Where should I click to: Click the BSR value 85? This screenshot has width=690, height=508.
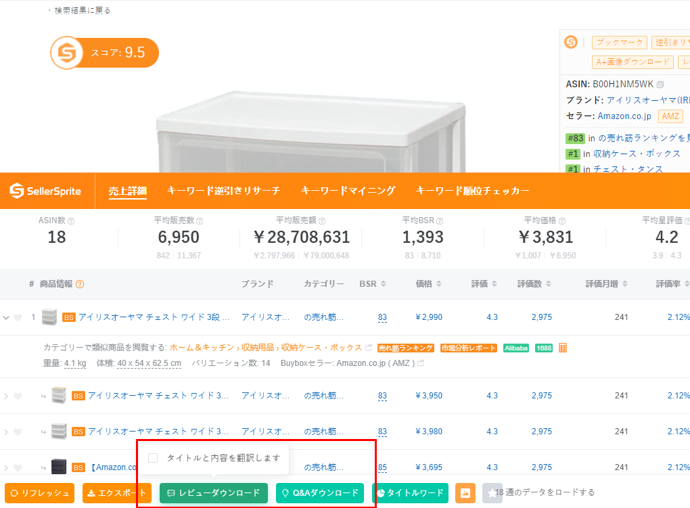382,467
